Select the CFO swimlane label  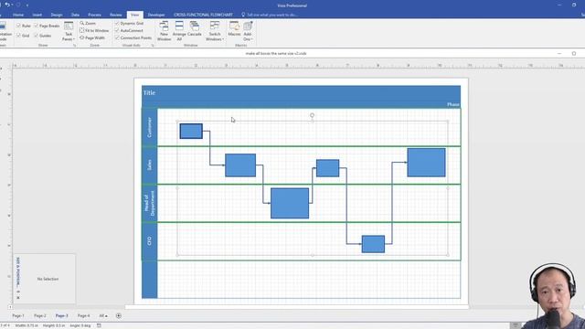(150, 241)
